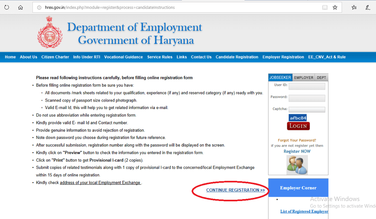Screen dimensions: 376x219
Task: Click 'within 15 days of online registration' text
Action: (x=68, y=175)
